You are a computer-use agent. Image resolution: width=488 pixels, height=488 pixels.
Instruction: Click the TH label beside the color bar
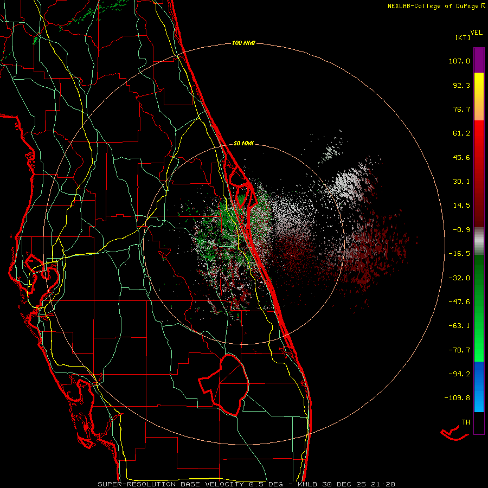[466, 422]
